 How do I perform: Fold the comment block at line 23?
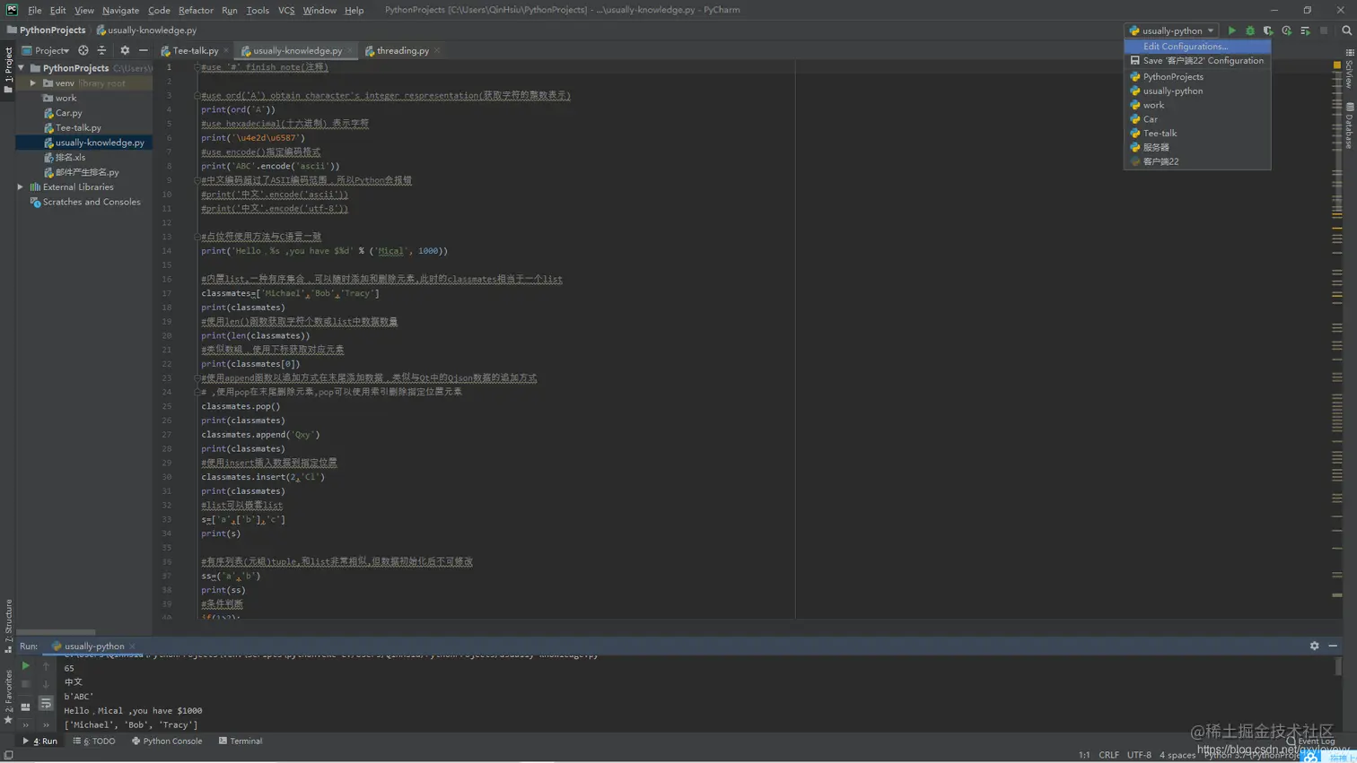point(197,378)
